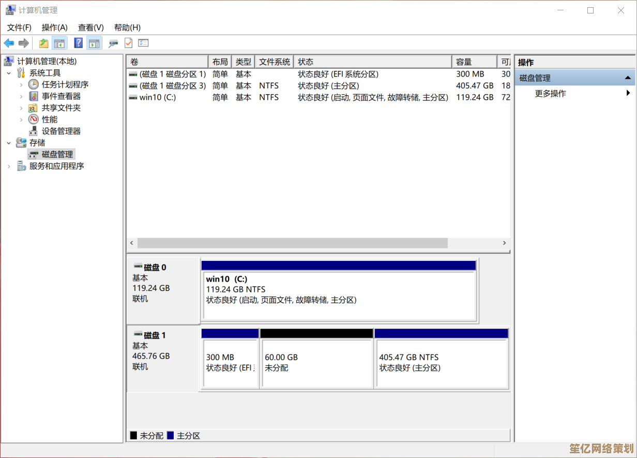Select the 60.00 GB unallocated partition block
637x458 pixels.
(316, 362)
